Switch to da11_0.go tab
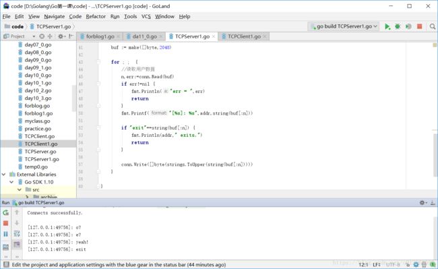 tap(144, 36)
